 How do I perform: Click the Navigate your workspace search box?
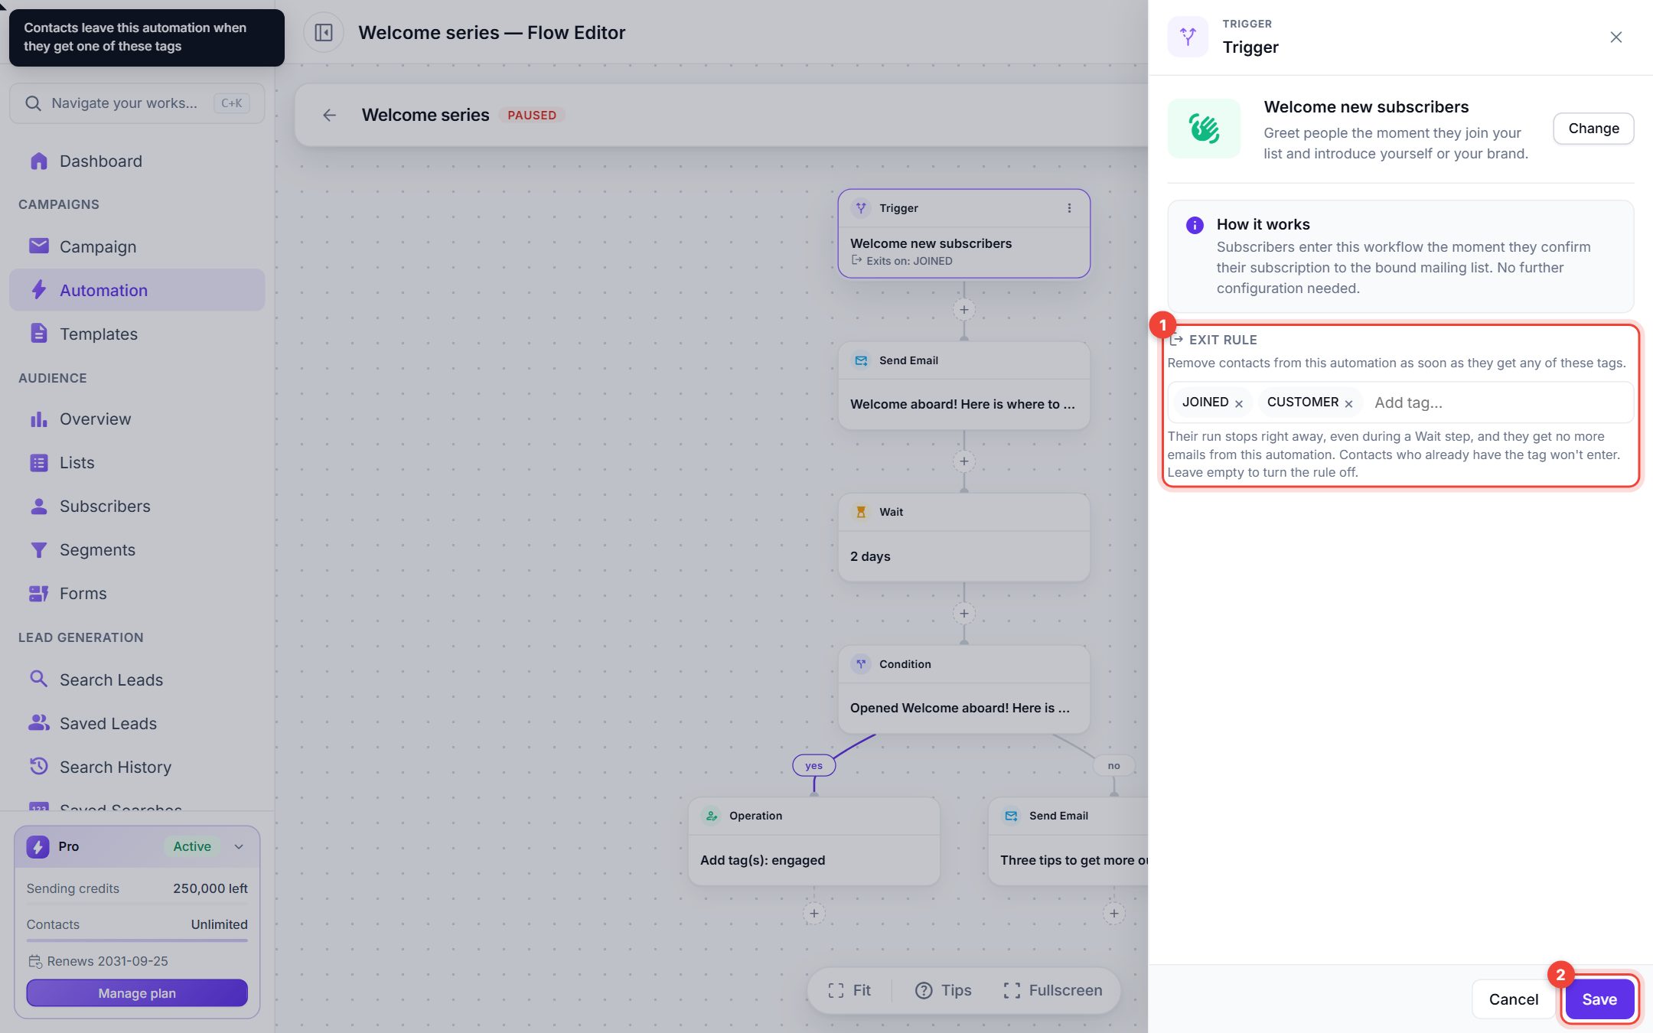click(137, 103)
